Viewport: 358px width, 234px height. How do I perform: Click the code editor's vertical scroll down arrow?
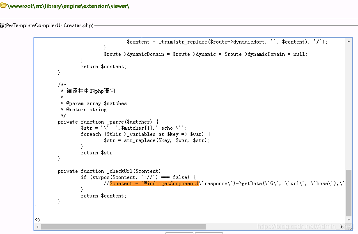(x=349, y=220)
